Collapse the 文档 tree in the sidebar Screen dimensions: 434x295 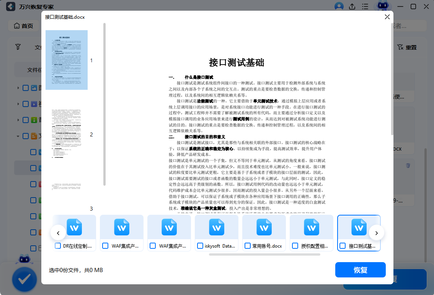click(x=18, y=136)
